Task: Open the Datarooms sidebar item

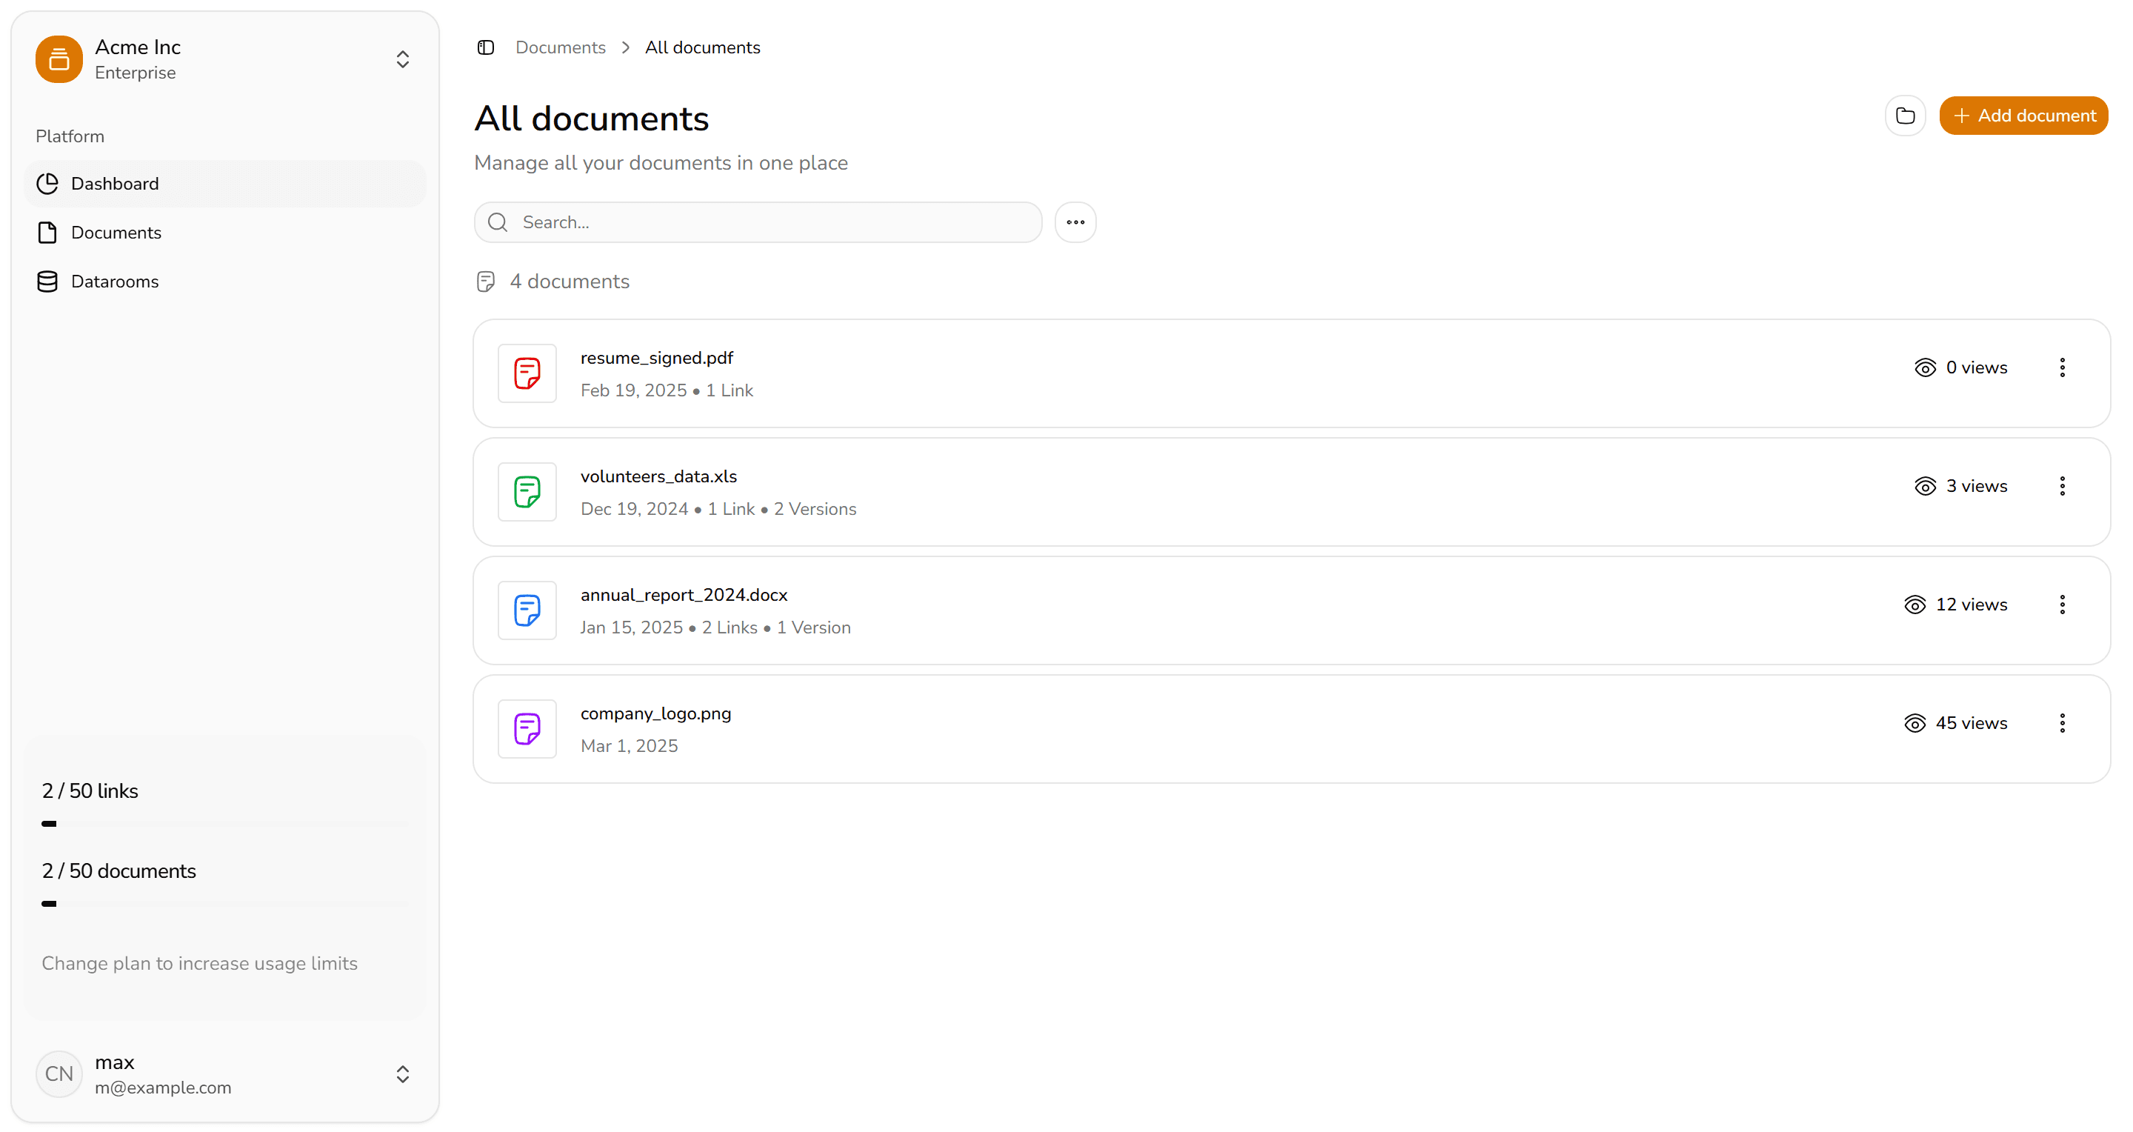Action: coord(225,282)
